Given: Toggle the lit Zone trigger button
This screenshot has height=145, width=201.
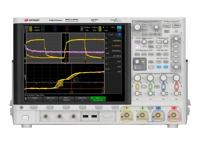Looking at the screenshot, I should [137, 47].
